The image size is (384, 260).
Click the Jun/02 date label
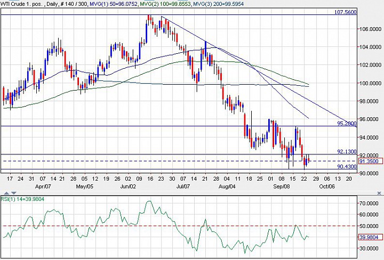click(128, 186)
